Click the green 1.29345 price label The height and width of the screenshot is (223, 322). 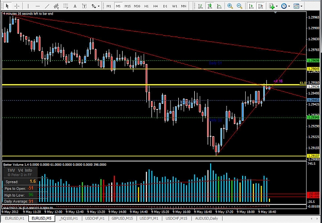click(x=314, y=118)
